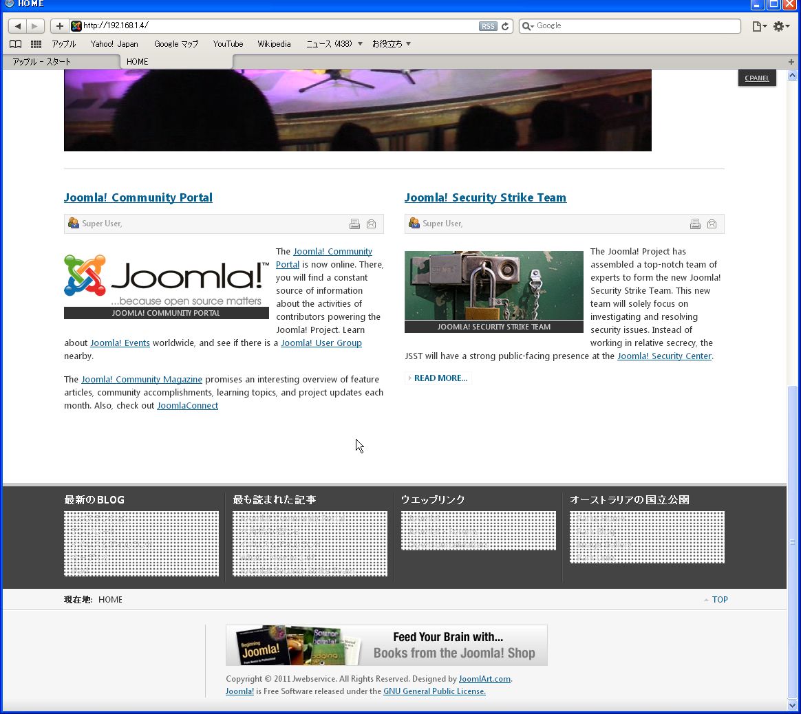The image size is (801, 714).
Task: Open the アップル bookmark
Action: pos(64,44)
